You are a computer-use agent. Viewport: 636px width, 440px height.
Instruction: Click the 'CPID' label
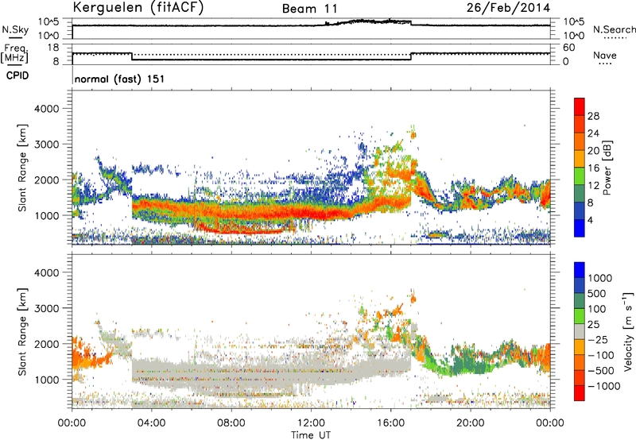[x=17, y=75]
